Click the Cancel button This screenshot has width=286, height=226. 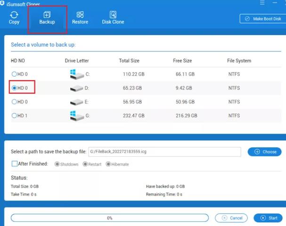pyautogui.click(x=231, y=218)
